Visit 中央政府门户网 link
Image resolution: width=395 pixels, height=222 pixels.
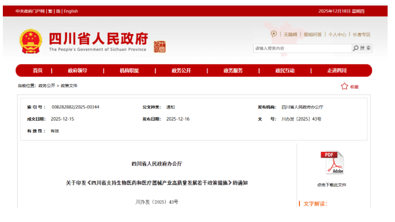pyautogui.click(x=30, y=11)
